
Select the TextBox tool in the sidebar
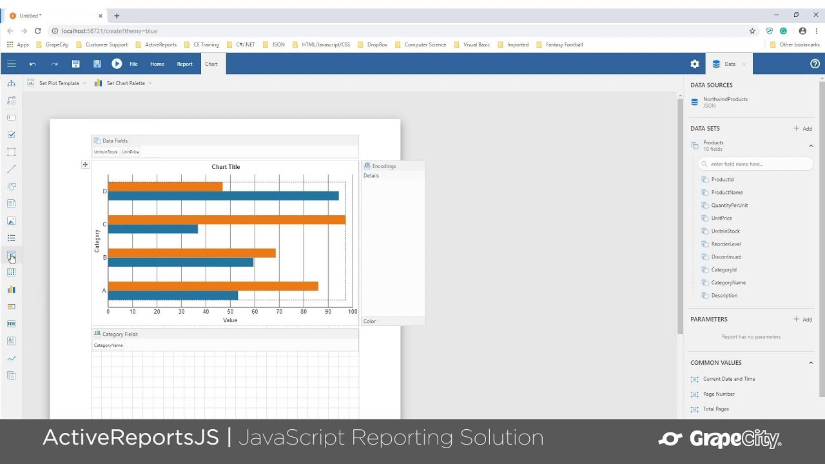point(11,118)
